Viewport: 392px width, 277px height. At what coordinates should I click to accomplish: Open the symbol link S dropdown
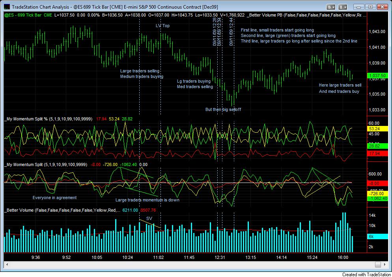[x=331, y=7]
